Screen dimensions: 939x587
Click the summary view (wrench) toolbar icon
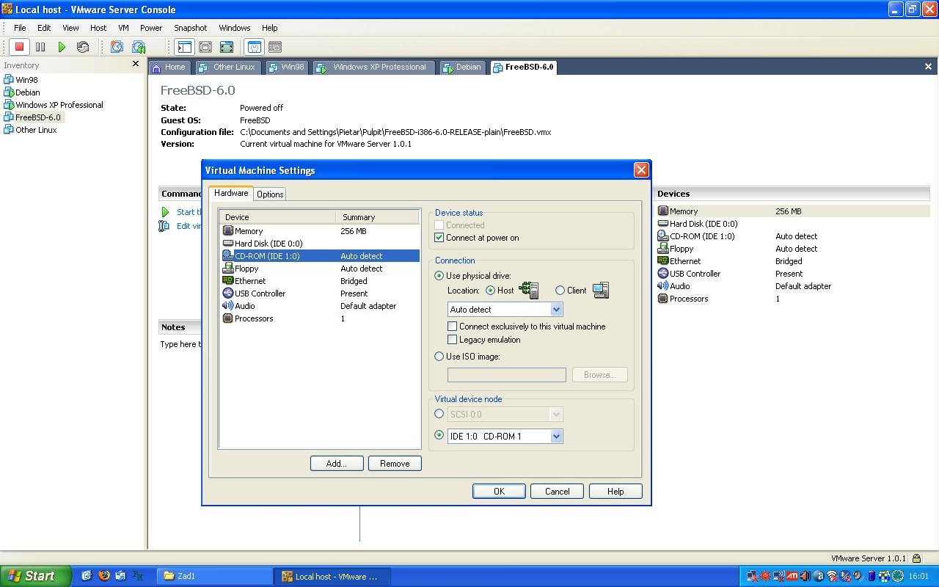pyautogui.click(x=254, y=47)
